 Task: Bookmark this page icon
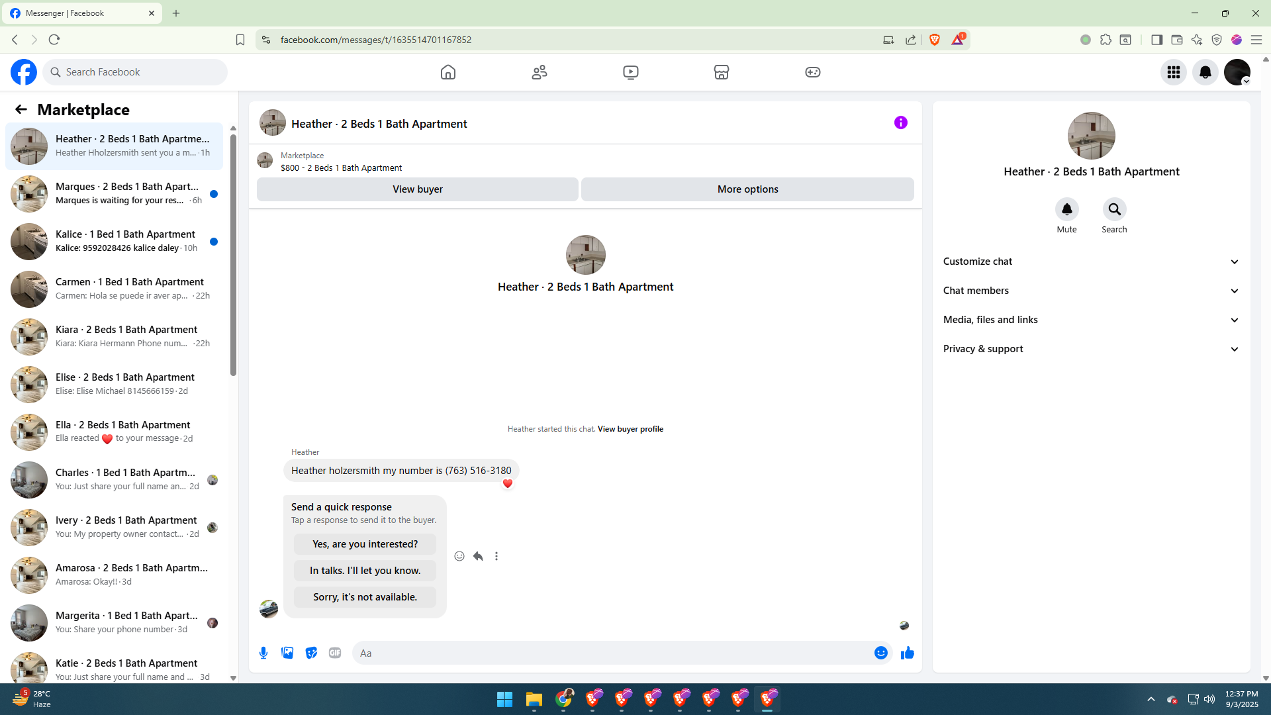point(240,40)
